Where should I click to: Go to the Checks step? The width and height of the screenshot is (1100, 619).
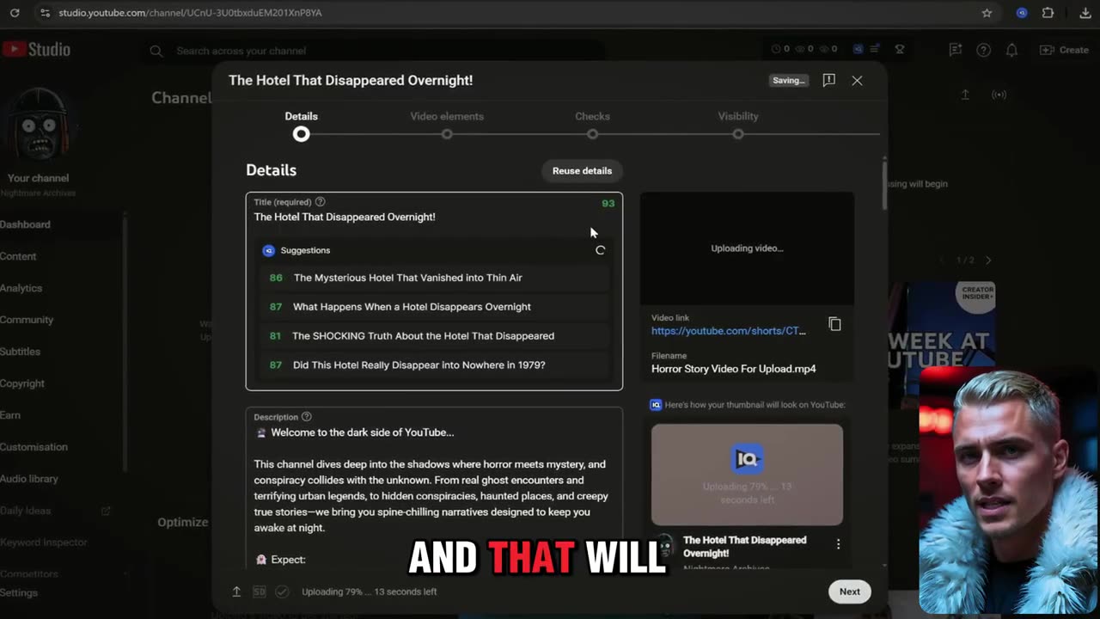pyautogui.click(x=592, y=125)
